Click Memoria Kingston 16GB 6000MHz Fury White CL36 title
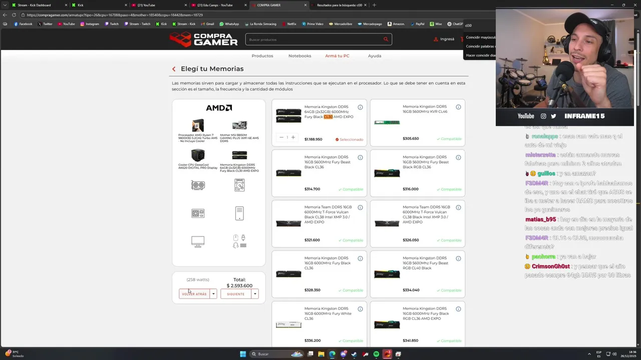This screenshot has height=360, width=641. tap(328, 313)
